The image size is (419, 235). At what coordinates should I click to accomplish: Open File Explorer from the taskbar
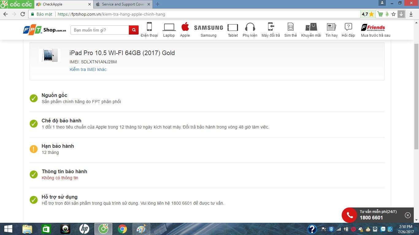27,229
